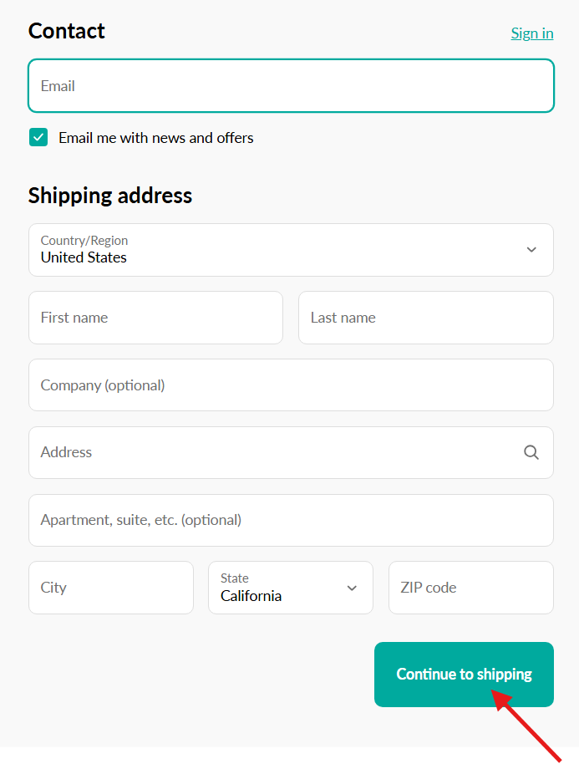This screenshot has height=764, width=579.
Task: Open the Country/Region dropdown showing United States
Action: (276, 250)
